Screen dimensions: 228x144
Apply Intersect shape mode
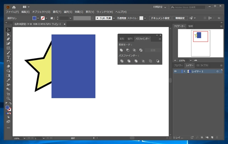134,50
